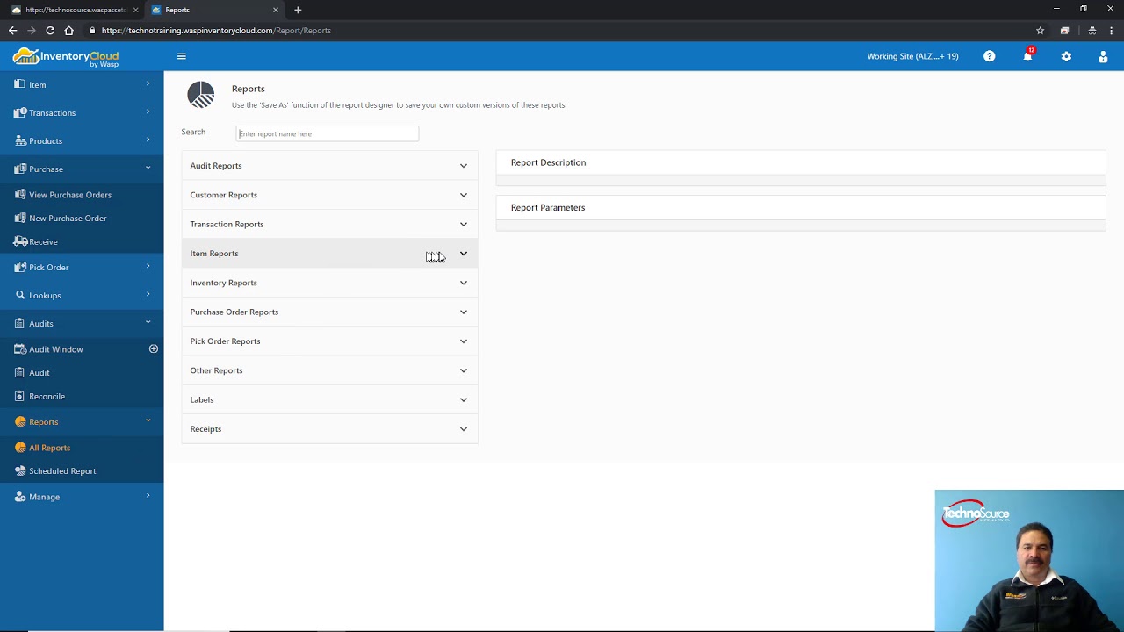Open the Audit Window link
1124x632 pixels.
click(x=56, y=349)
